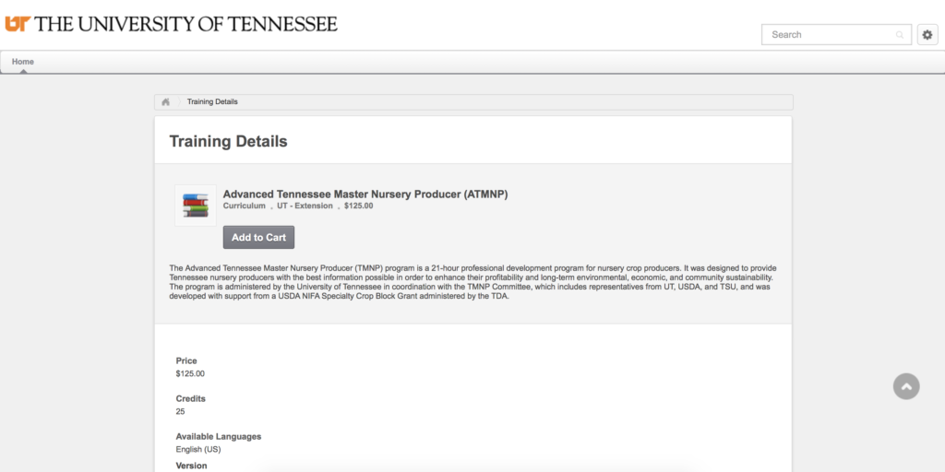Click the UT - Extension provider label
Screen dimensions: 945x472
(305, 206)
